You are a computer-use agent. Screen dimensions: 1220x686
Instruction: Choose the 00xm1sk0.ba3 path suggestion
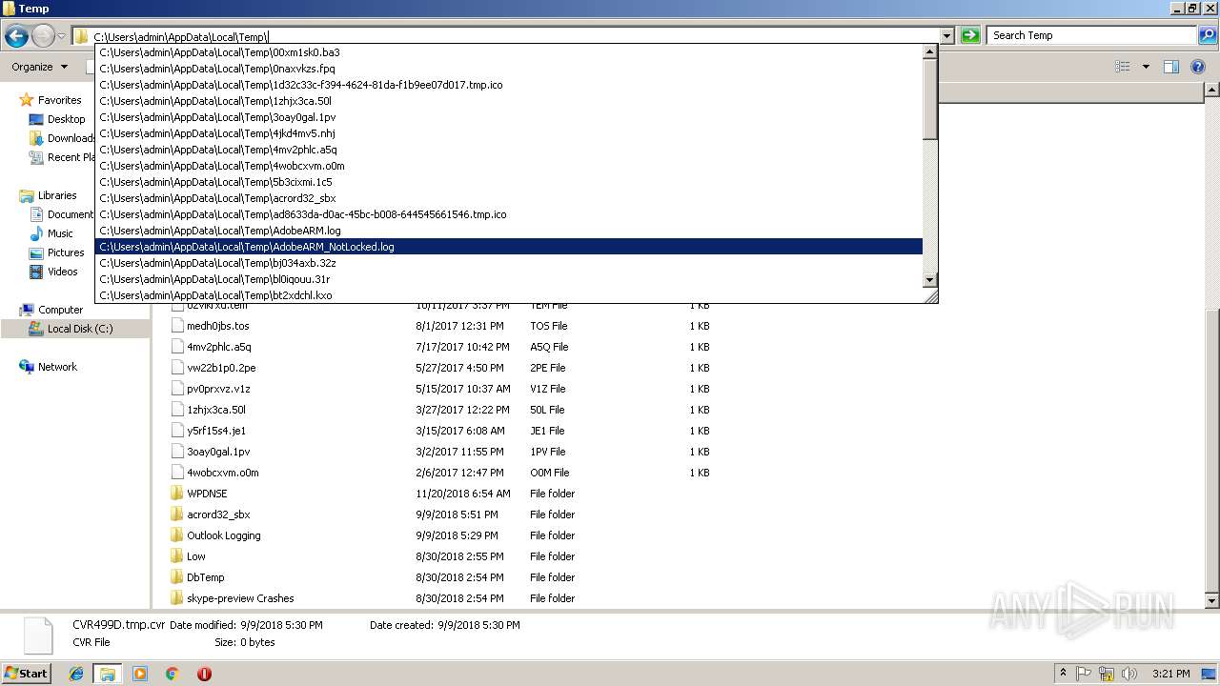[x=509, y=52]
